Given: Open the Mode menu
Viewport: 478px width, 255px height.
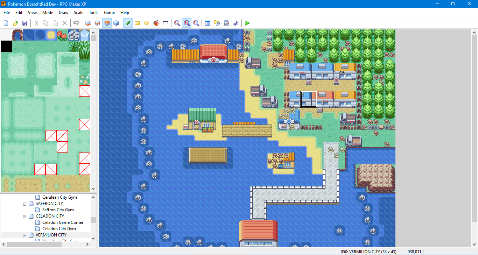Looking at the screenshot, I should pos(48,12).
